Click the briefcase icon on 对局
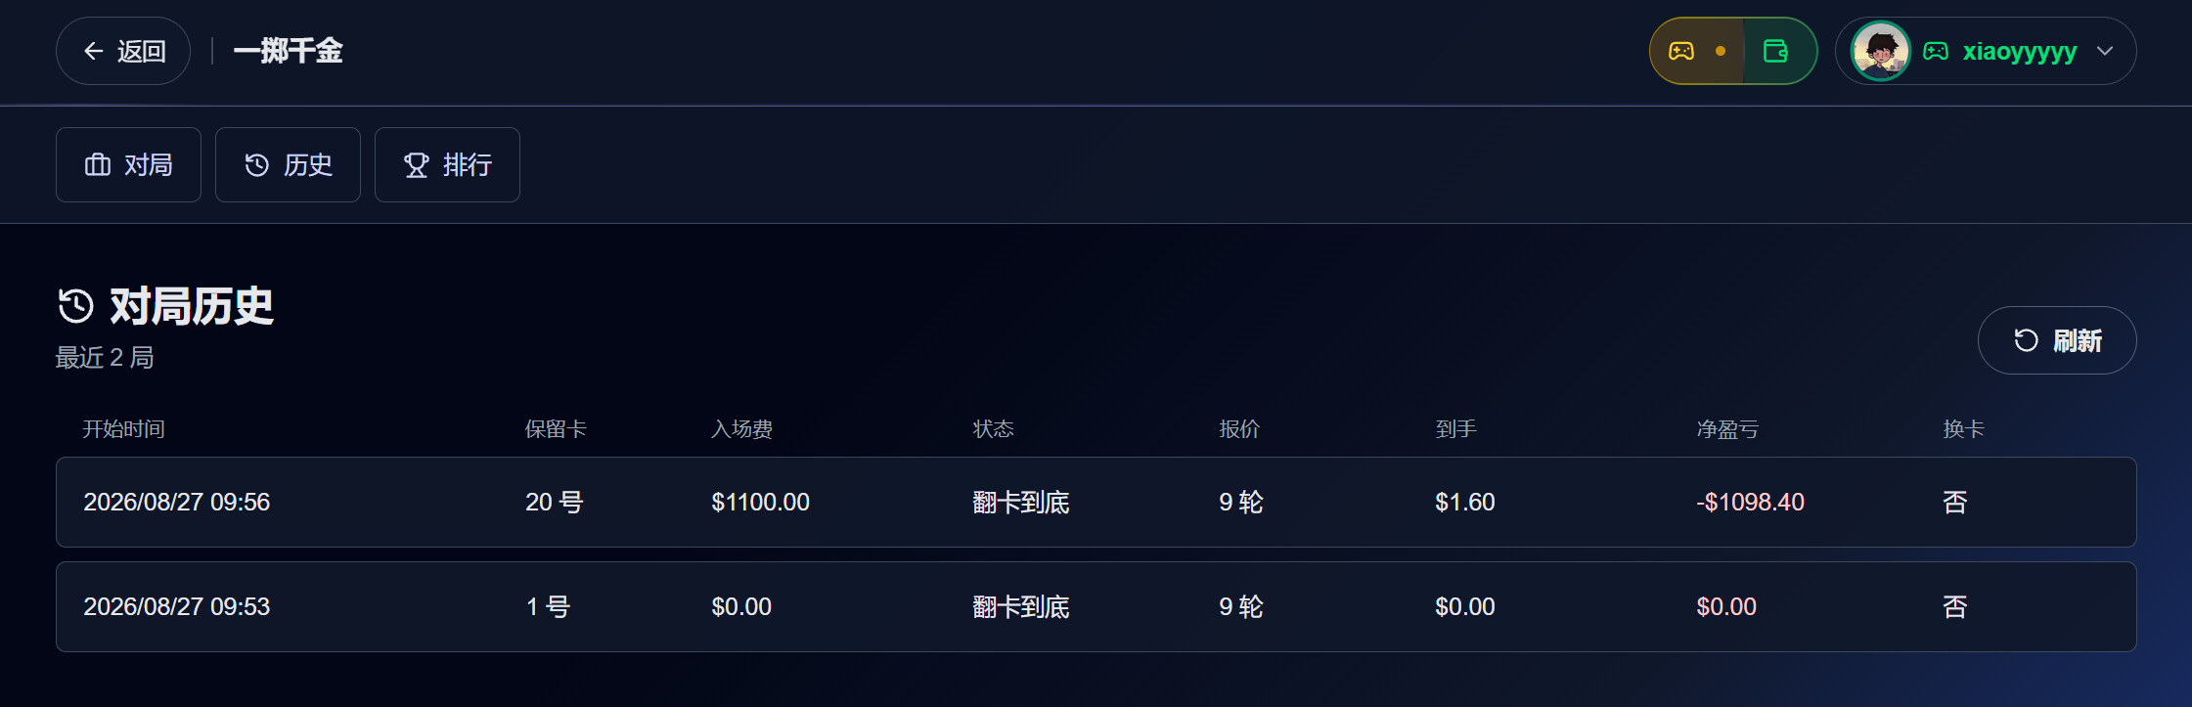Viewport: 2192px width, 707px height. point(98,164)
